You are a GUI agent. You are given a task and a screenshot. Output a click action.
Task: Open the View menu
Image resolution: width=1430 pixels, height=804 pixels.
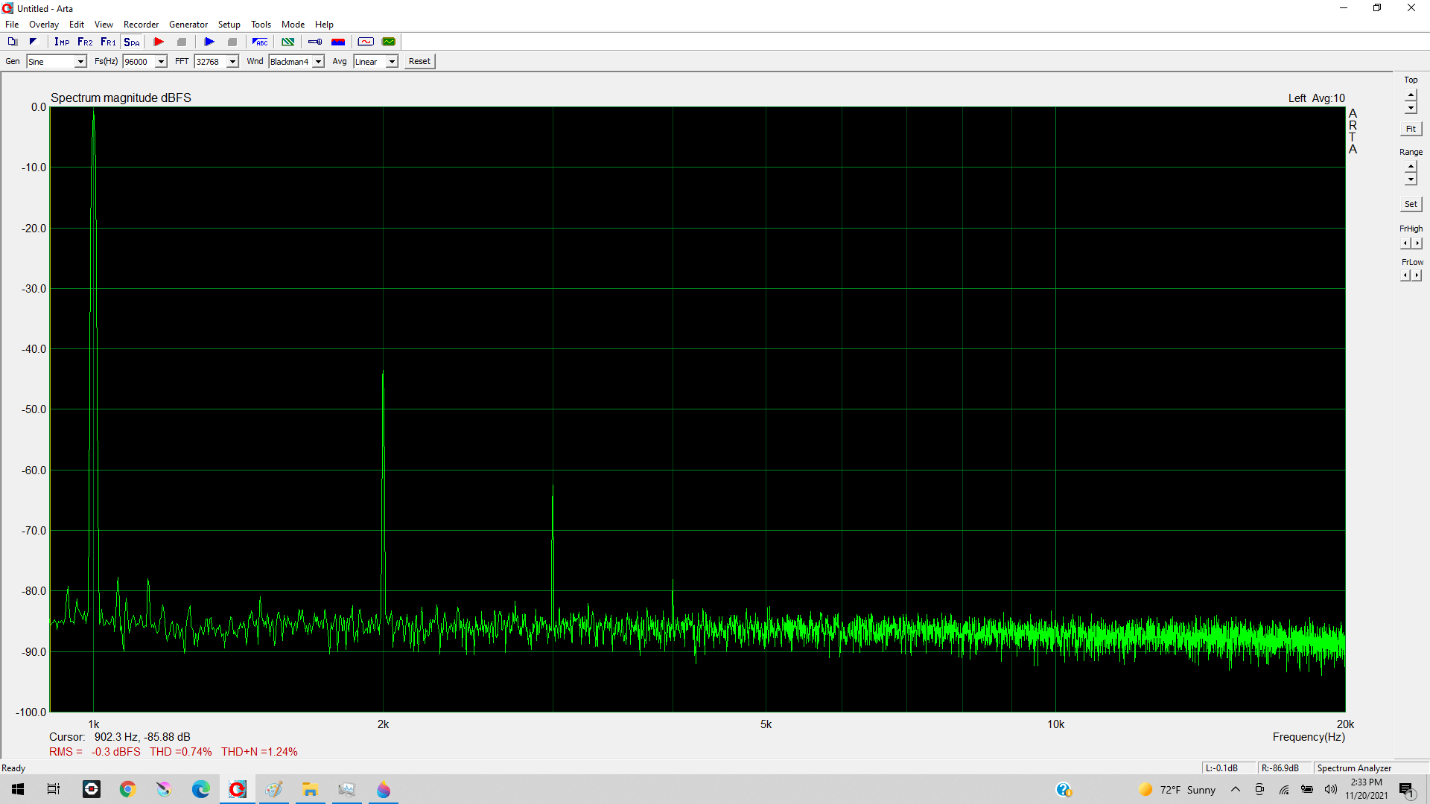[104, 25]
